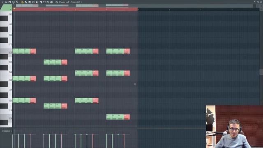The image size is (263, 148).
Task: Select the red B4 note in bar 1
Action: pos(33,79)
